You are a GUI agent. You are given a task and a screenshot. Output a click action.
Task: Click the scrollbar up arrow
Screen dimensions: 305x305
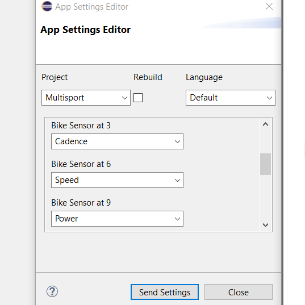pos(265,124)
